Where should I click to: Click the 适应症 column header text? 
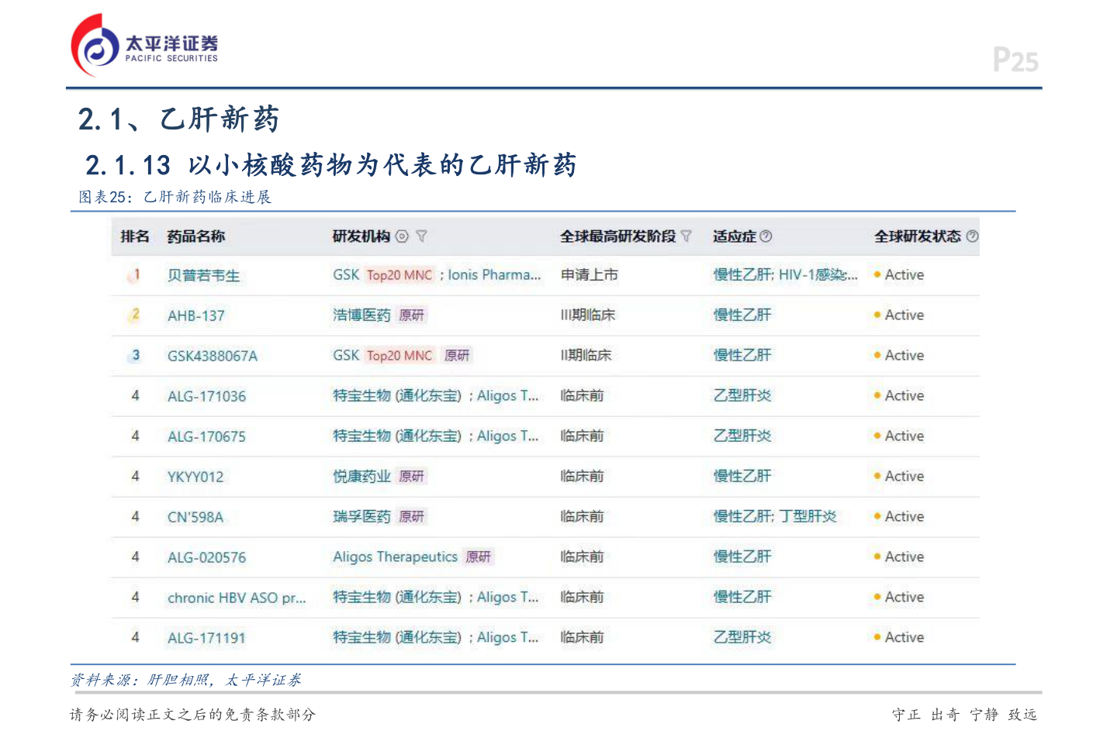point(735,236)
